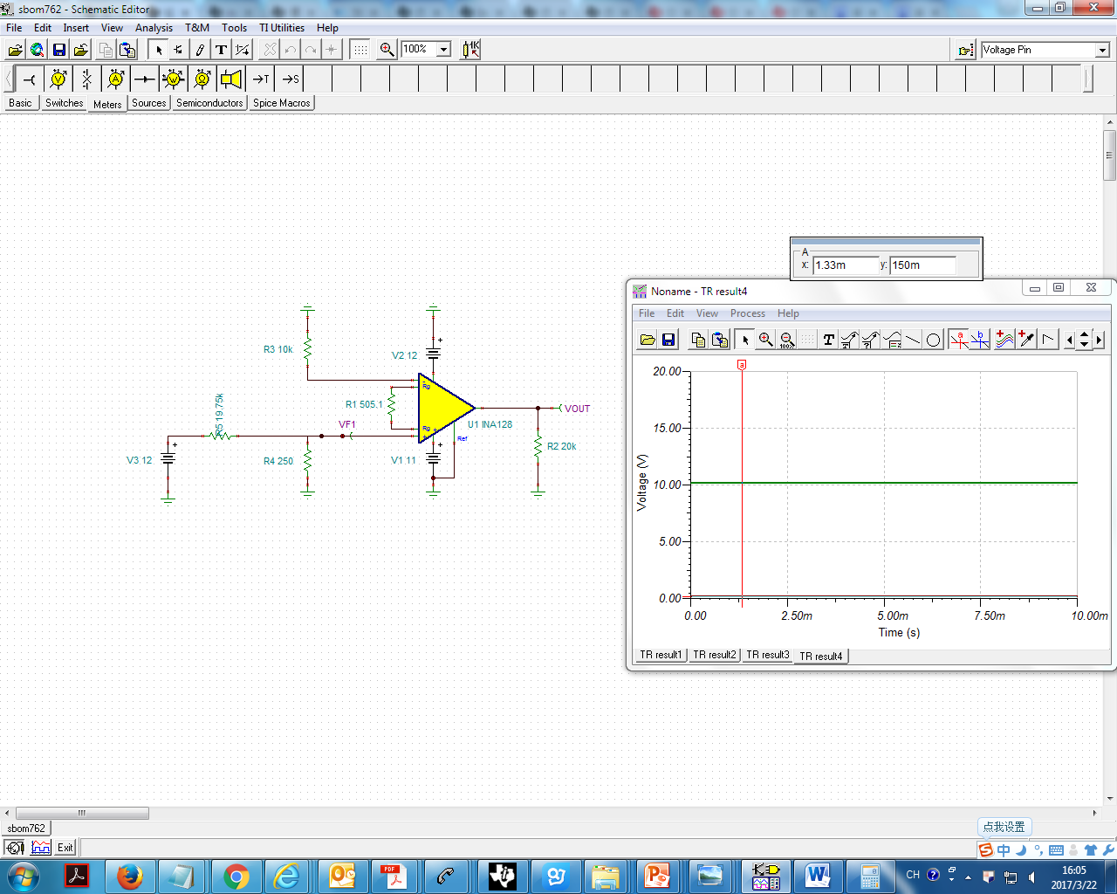This screenshot has height=894, width=1117.
Task: Insert the voltage pin meter component
Action: pos(30,79)
